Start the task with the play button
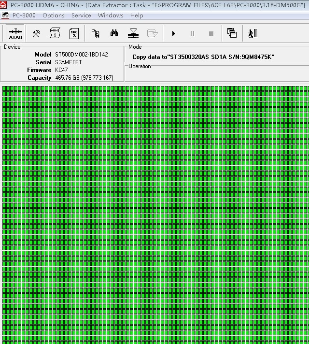The height and width of the screenshot is (344, 309). click(174, 33)
